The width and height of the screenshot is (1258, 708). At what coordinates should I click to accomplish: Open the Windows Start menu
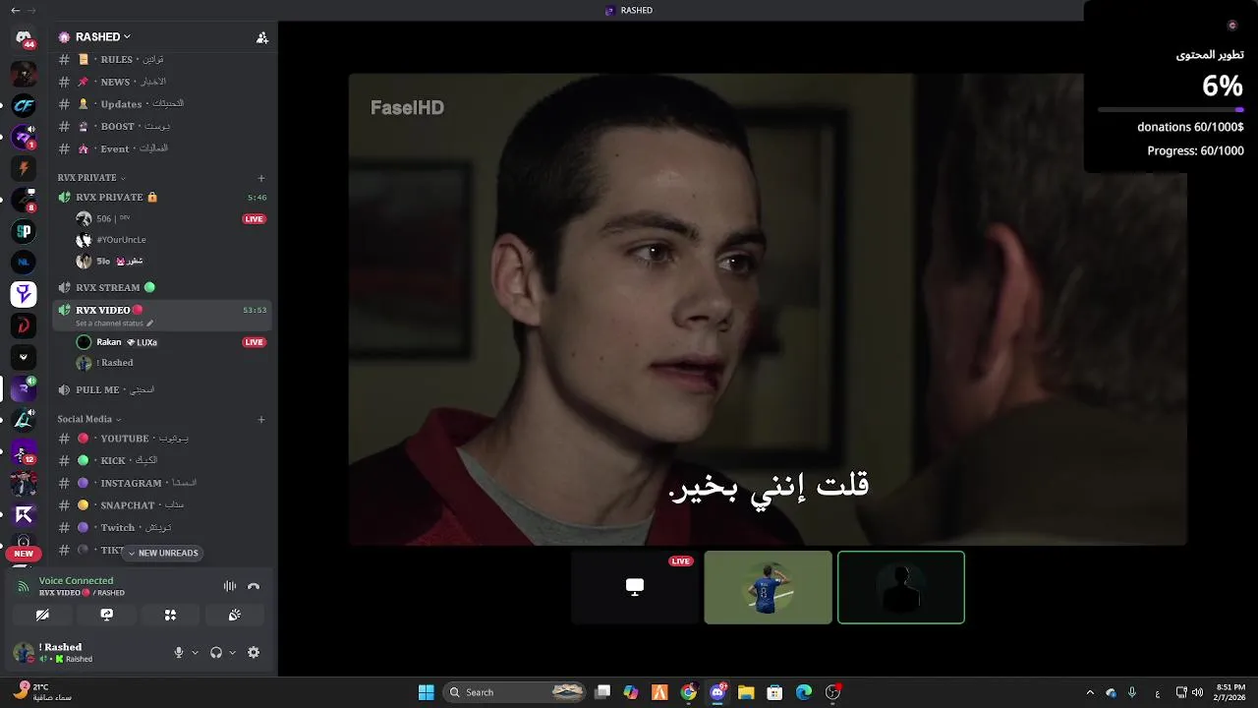tap(427, 692)
